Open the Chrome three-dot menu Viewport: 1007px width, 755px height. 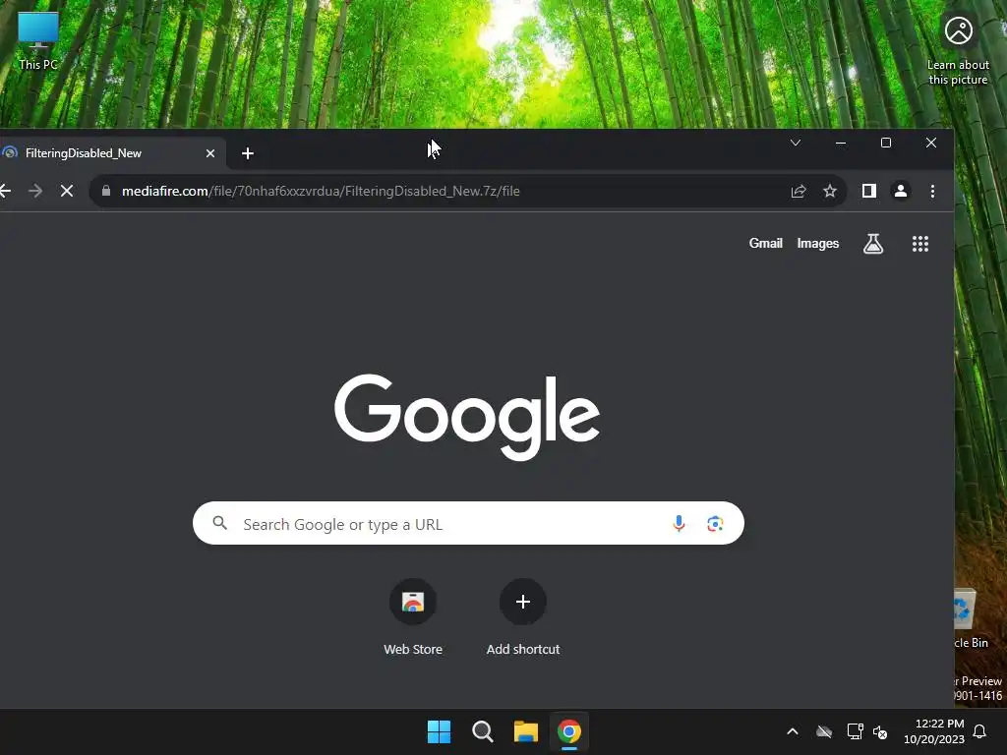(932, 191)
